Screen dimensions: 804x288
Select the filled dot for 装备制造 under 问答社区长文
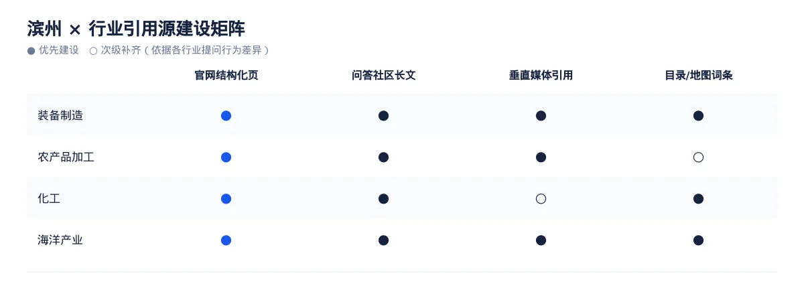tap(383, 116)
